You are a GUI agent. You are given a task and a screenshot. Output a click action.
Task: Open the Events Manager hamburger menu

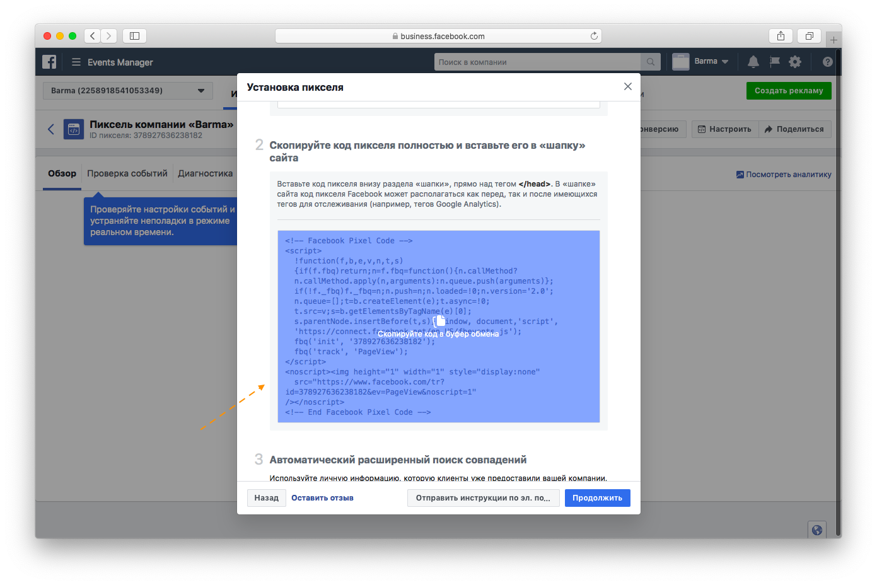pos(76,62)
